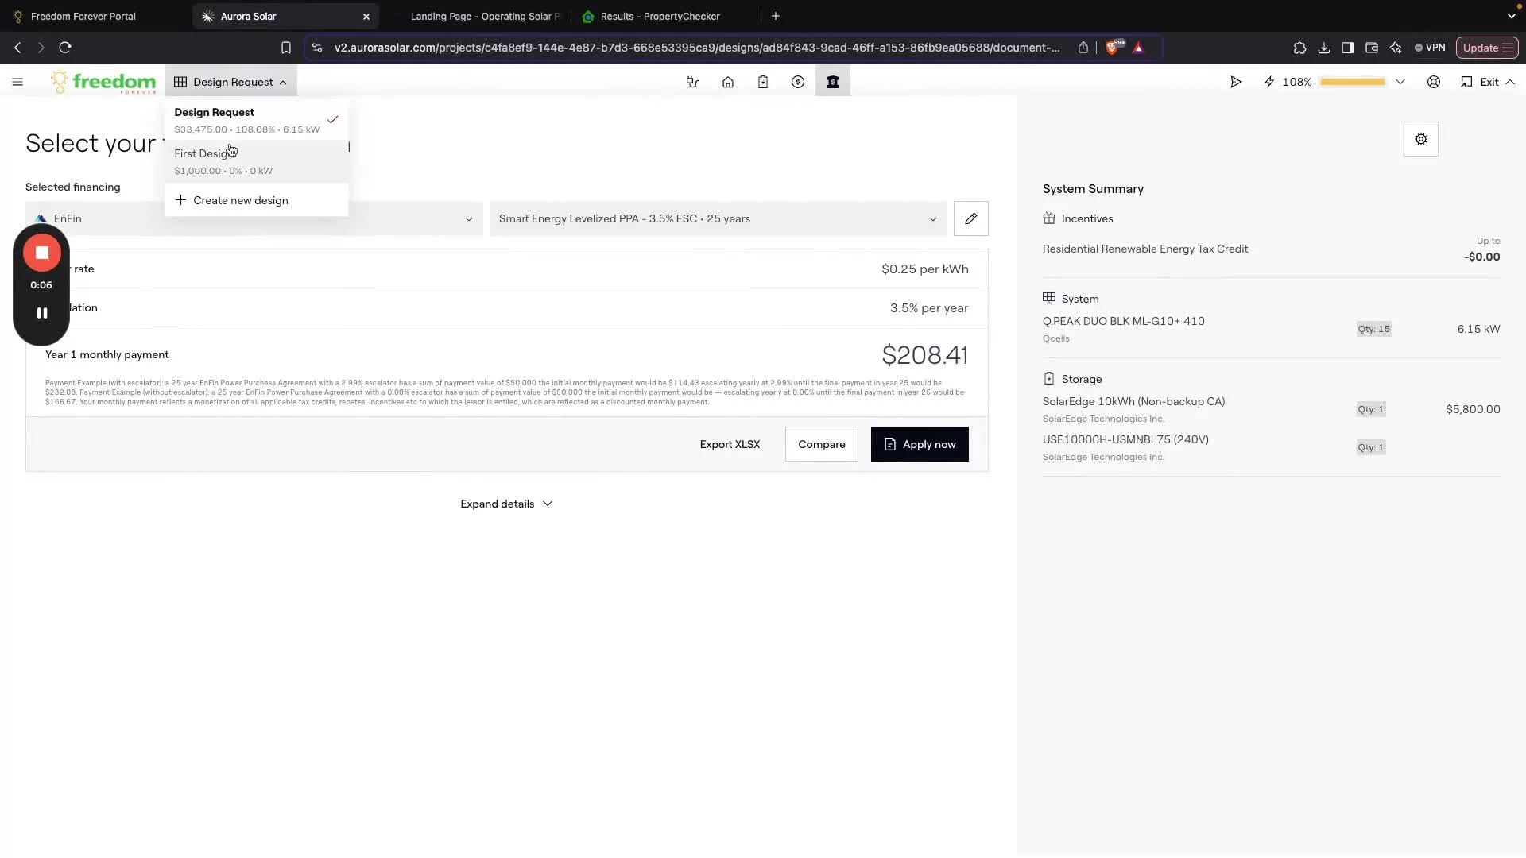Viewport: 1526px width, 858px height.
Task: Click USE10000H-USMNBL75 (240V)
Action: pos(1125,439)
